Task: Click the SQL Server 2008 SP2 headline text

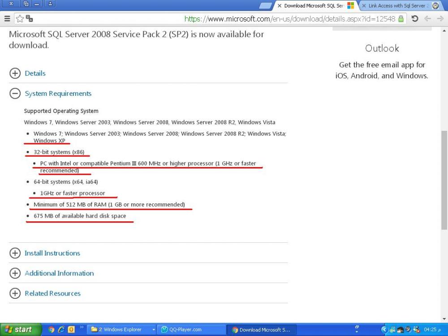Action: [x=136, y=39]
